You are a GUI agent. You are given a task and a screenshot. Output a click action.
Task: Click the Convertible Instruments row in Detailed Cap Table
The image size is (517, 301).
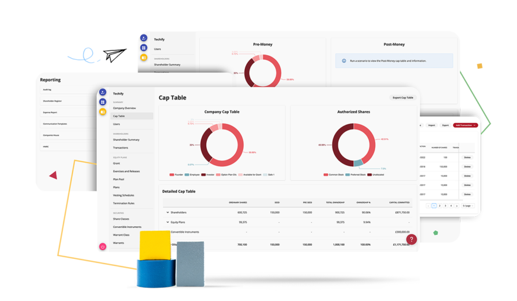pos(288,232)
